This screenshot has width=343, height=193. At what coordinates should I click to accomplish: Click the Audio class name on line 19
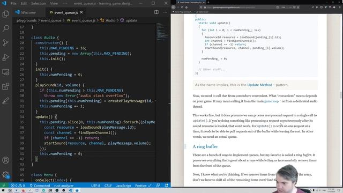point(49,38)
